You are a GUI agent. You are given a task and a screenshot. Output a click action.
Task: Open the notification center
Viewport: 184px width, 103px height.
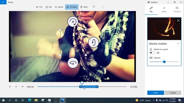coord(180,100)
